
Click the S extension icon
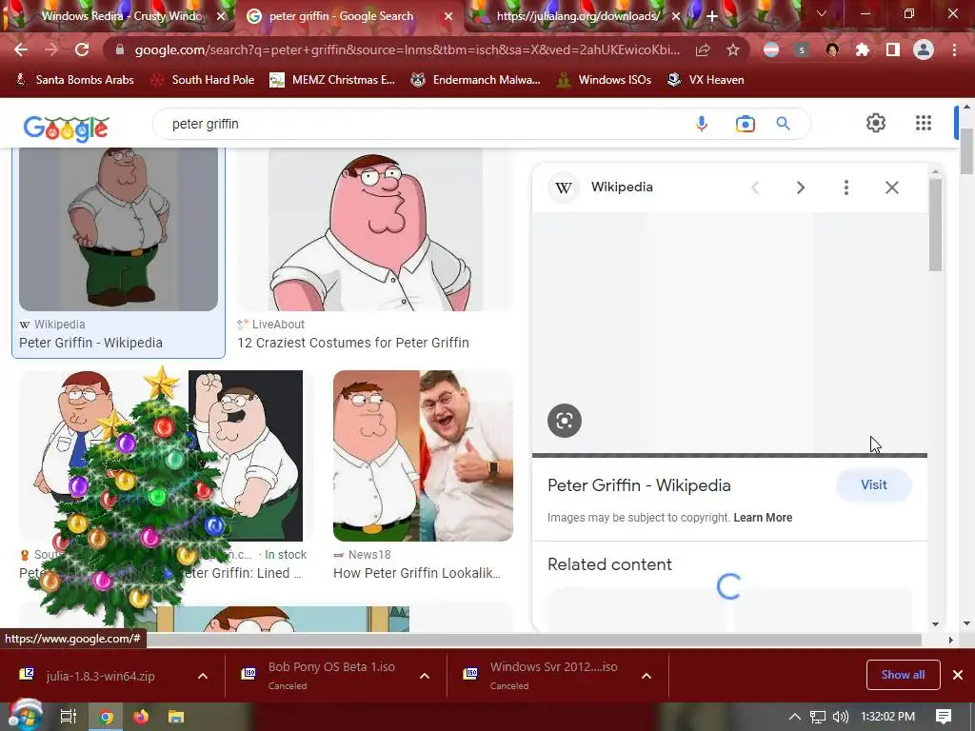(802, 50)
